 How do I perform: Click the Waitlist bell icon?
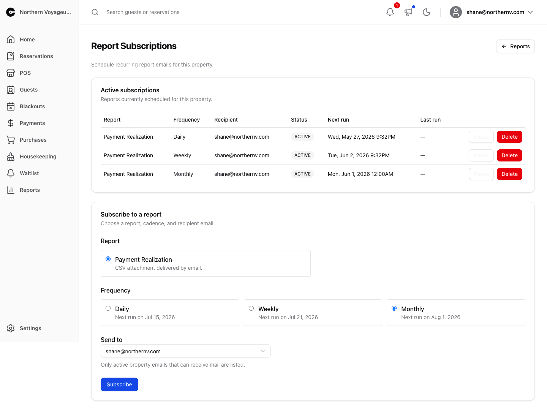(x=11, y=173)
